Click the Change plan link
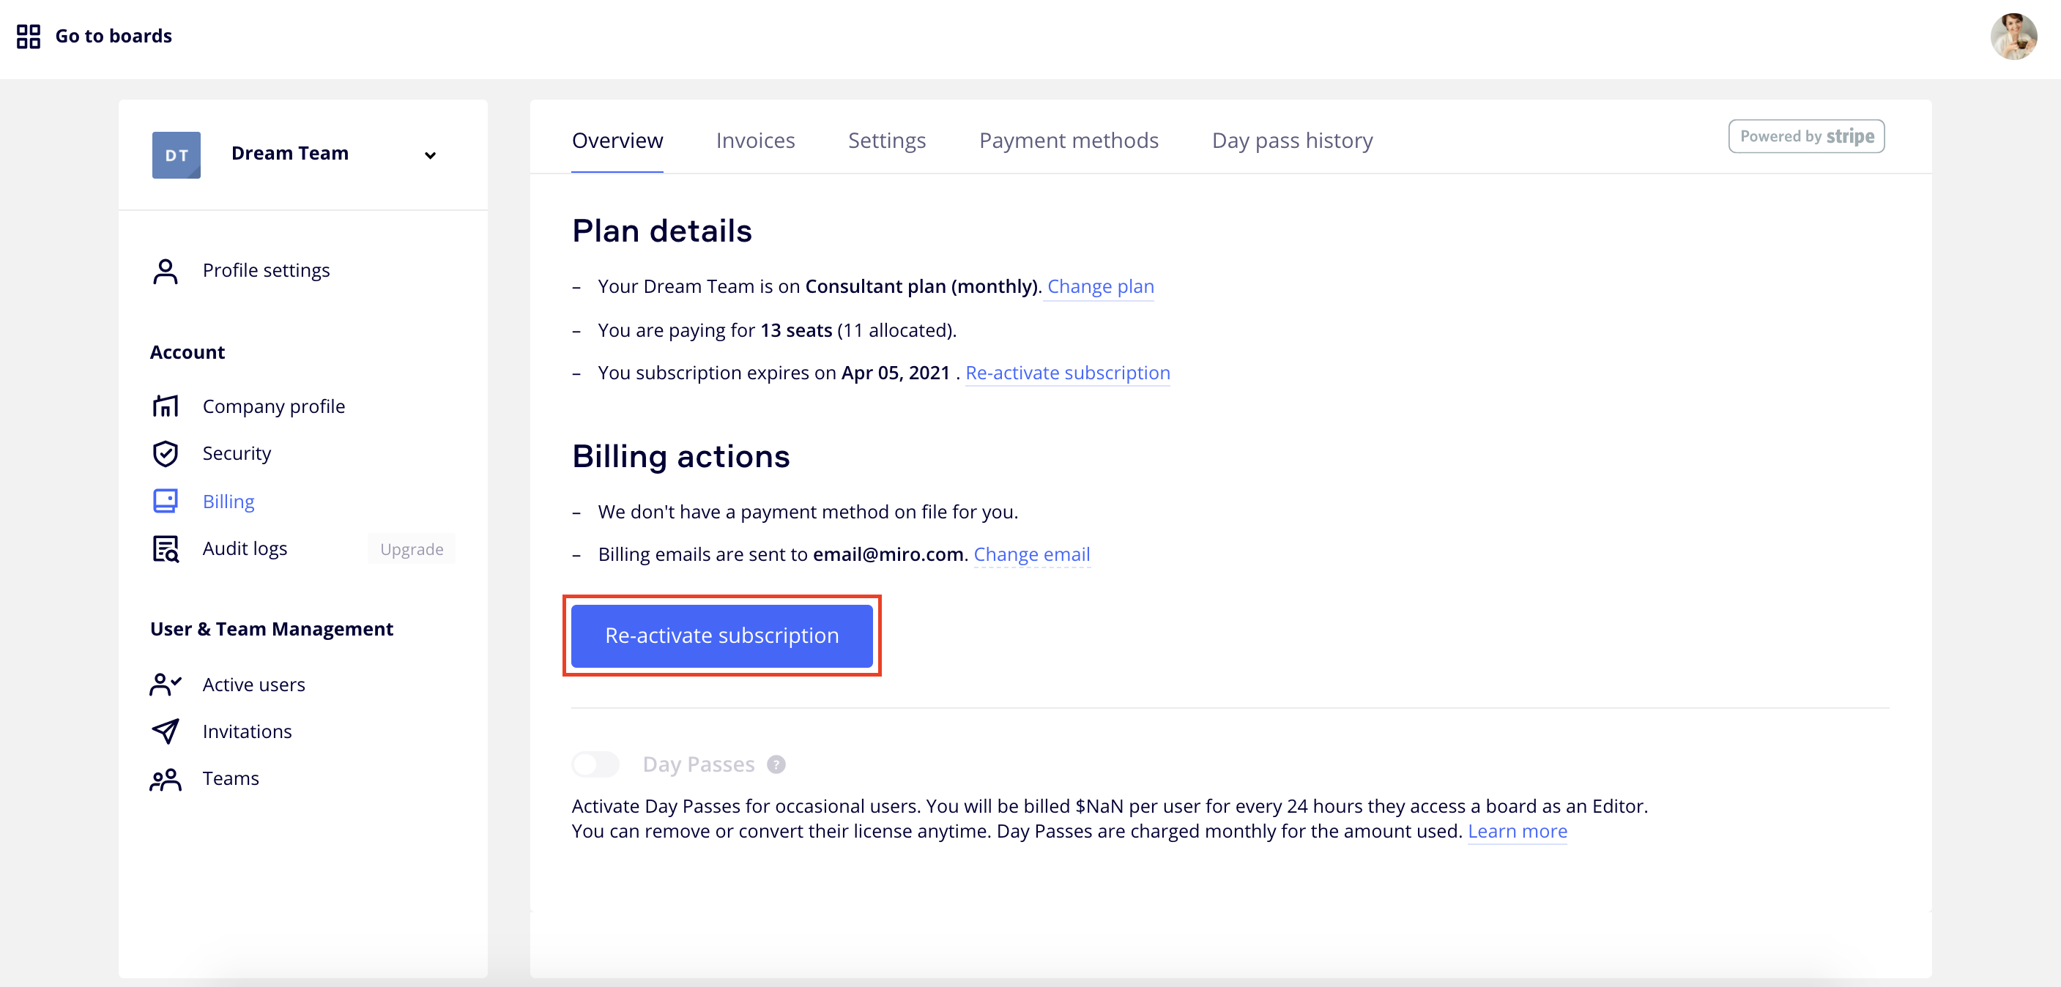 coord(1100,286)
